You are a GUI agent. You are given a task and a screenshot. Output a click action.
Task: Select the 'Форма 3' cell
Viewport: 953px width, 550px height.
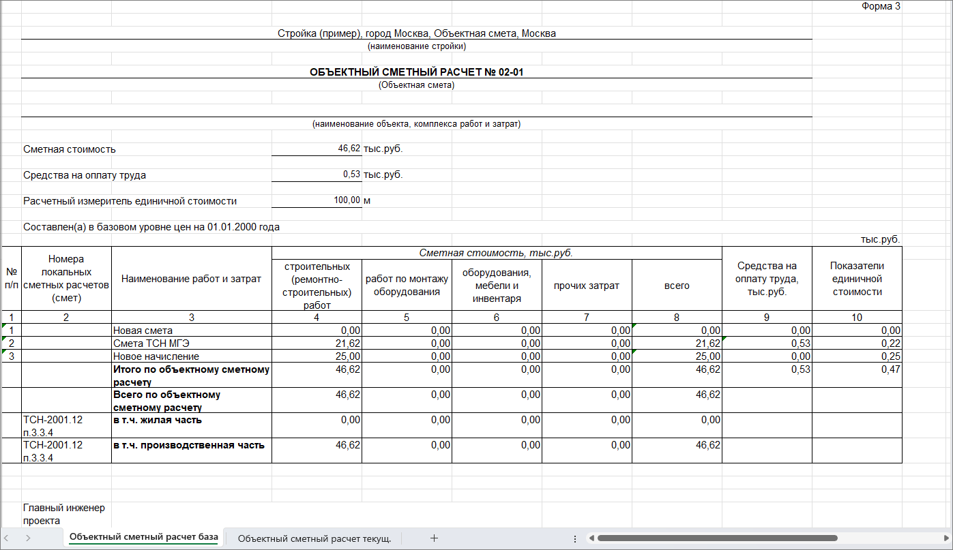pyautogui.click(x=880, y=7)
